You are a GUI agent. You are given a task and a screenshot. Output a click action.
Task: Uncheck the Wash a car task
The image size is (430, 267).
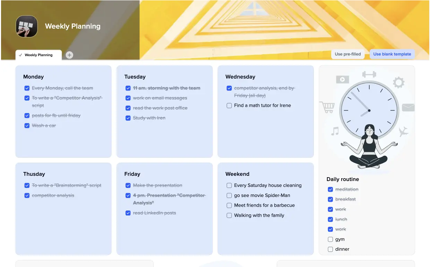tap(27, 126)
